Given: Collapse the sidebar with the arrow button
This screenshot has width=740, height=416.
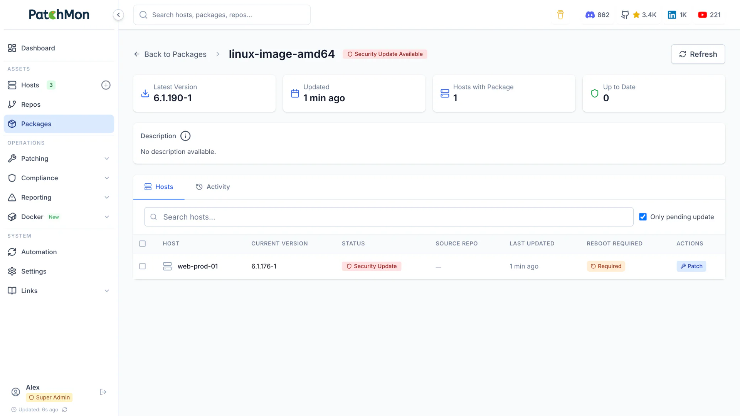Looking at the screenshot, I should coord(118,15).
